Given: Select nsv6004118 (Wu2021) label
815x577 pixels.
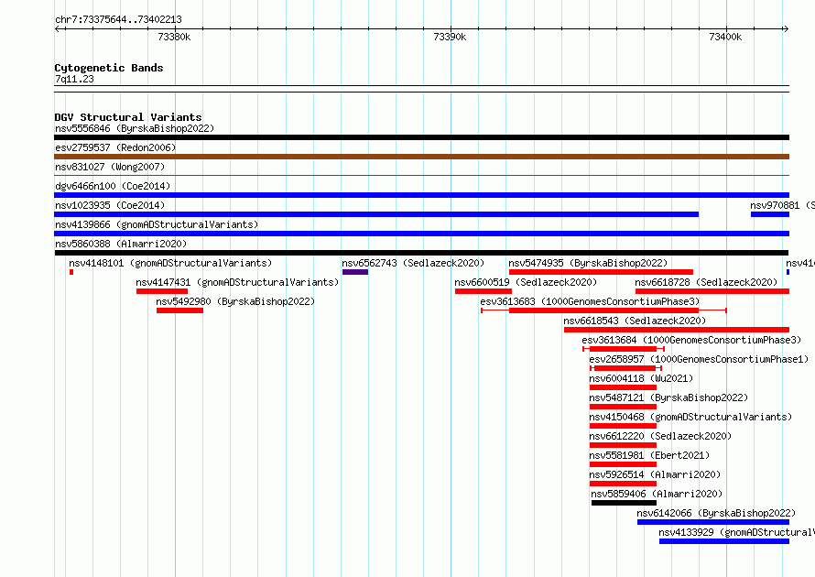Looking at the screenshot, I should point(641,378).
